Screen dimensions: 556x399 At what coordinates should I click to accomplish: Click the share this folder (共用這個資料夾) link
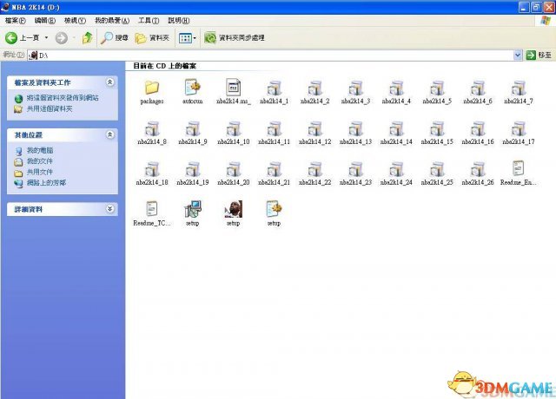point(50,108)
